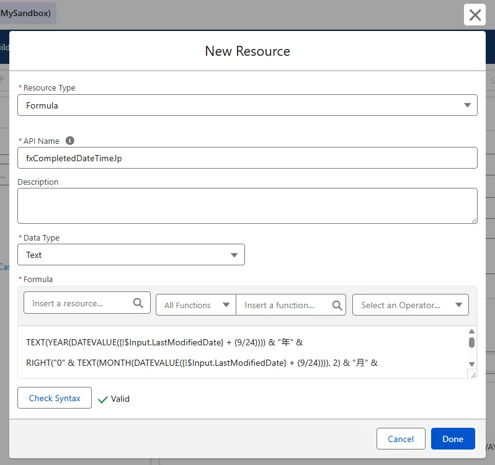The width and height of the screenshot is (495, 465).
Task: Click the search icon in Insert a function
Action: 337,305
